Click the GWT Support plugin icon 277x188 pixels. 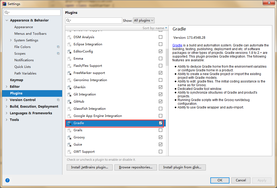coord(69,152)
